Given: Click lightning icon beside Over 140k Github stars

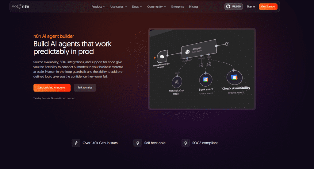Looking at the screenshot, I should [x=76, y=143].
